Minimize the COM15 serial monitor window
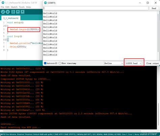Viewport: 160px width, 136px height. click(140, 3)
